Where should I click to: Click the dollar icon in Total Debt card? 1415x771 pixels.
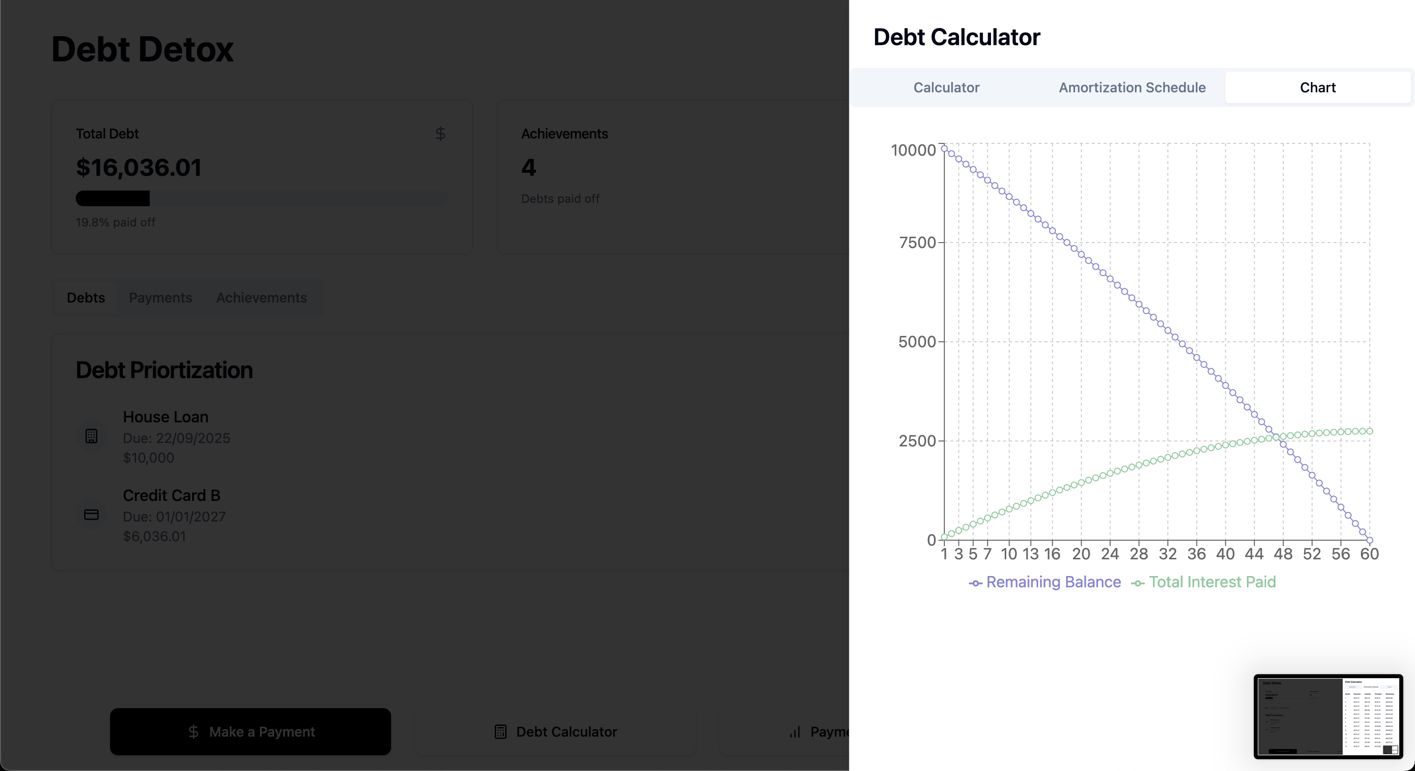(x=441, y=134)
